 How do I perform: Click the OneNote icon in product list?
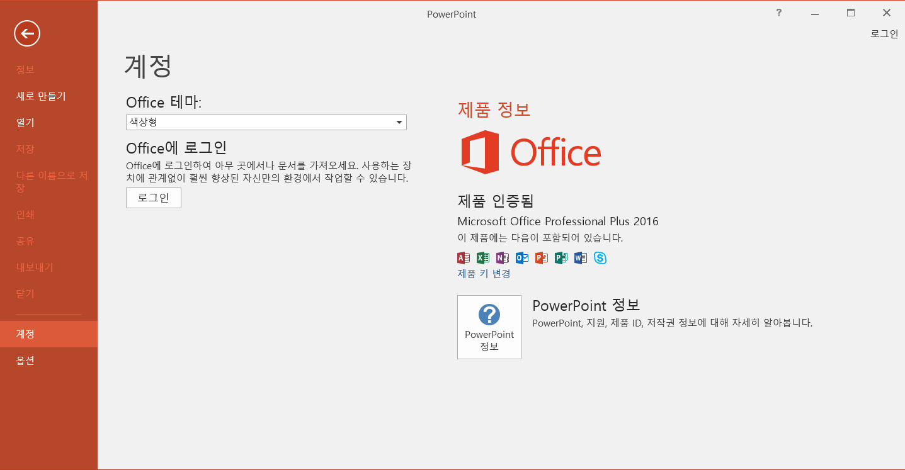(x=503, y=257)
